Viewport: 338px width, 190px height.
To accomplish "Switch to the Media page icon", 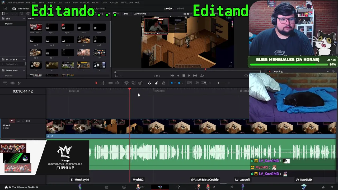I will (x=106, y=187).
